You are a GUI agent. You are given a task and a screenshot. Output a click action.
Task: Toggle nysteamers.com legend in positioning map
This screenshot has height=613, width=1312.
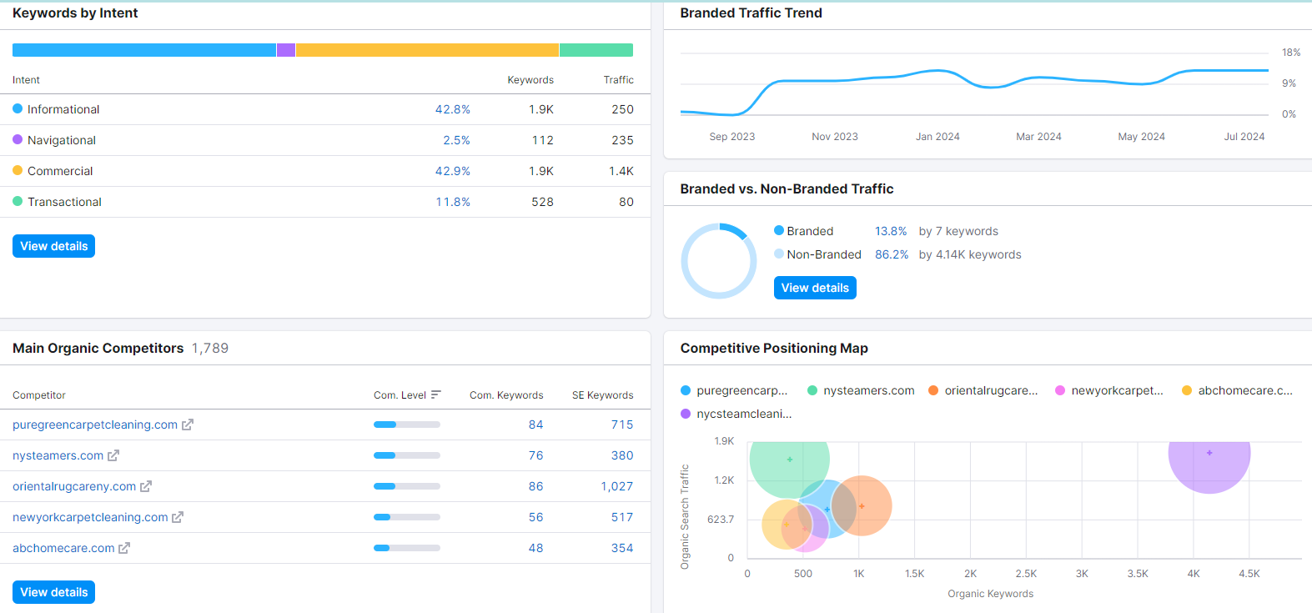[x=861, y=390]
